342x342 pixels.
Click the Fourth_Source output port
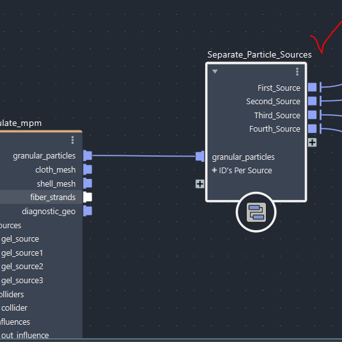pos(312,128)
